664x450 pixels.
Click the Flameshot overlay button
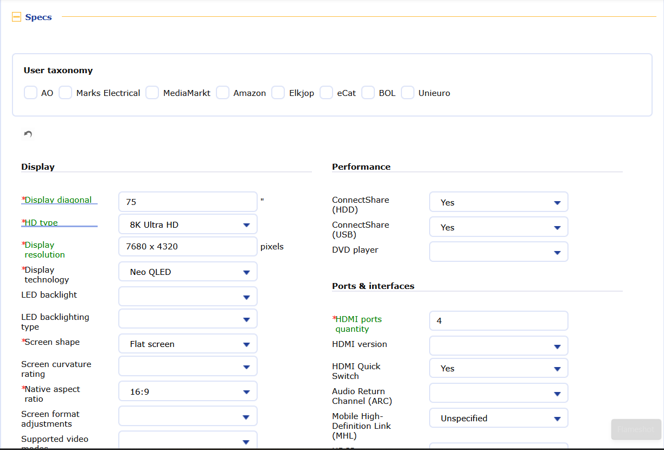[x=636, y=429]
